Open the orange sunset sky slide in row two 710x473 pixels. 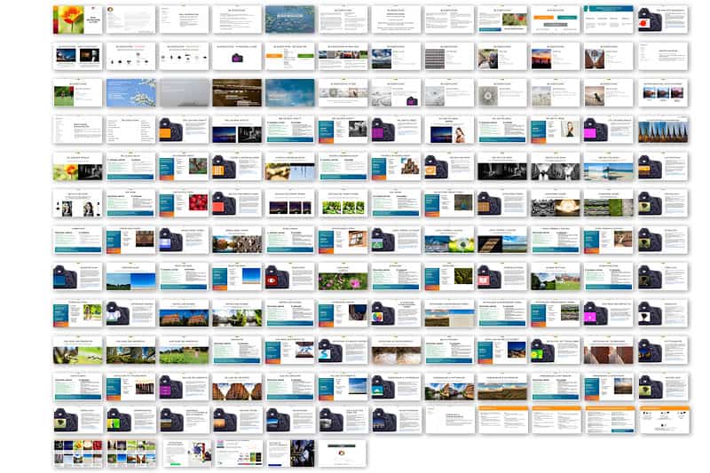click(x=556, y=57)
